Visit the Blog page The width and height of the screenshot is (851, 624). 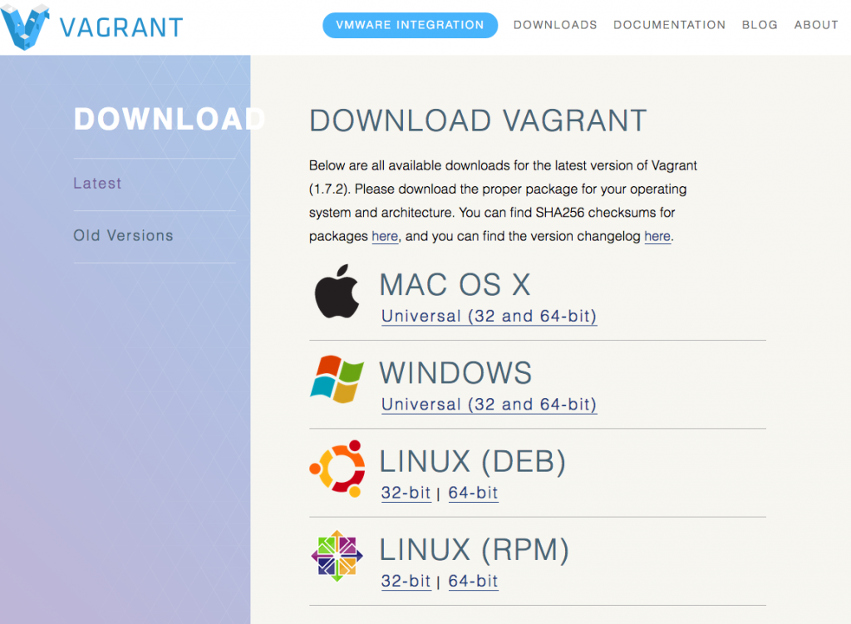(760, 25)
